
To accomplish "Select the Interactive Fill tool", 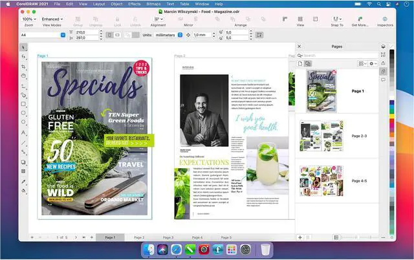I will pos(23,191).
